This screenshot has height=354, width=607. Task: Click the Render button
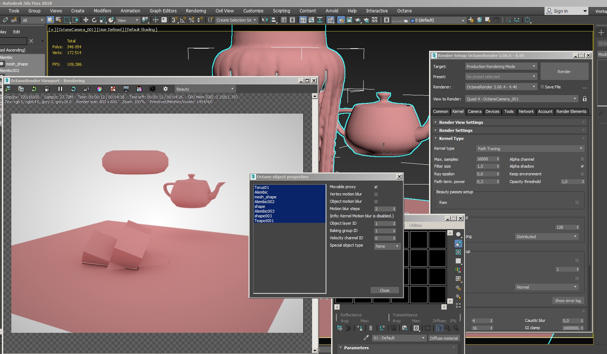564,72
